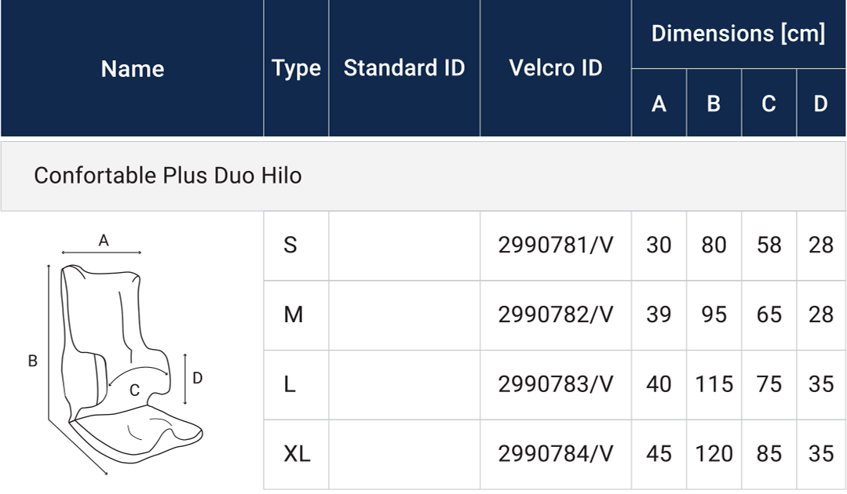Select the value 58 in the C column
The height and width of the screenshot is (494, 847).
pyautogui.click(x=769, y=245)
